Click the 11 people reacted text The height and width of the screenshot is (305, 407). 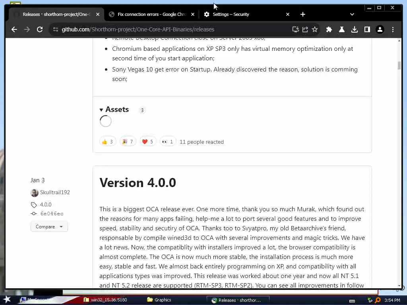[202, 142]
